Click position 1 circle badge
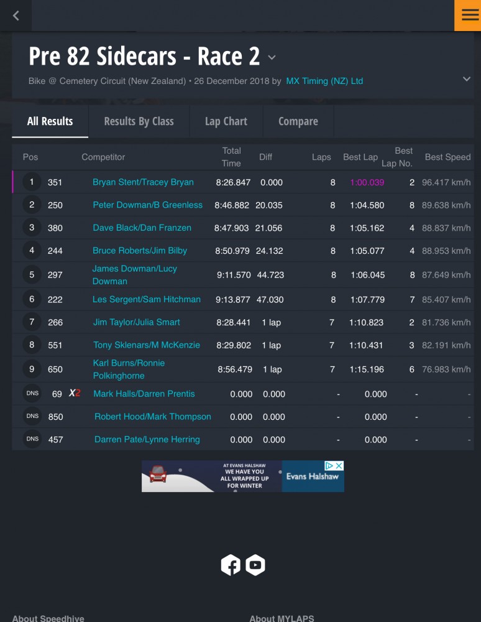 click(32, 182)
